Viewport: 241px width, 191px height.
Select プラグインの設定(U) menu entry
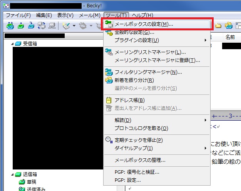[157, 40]
